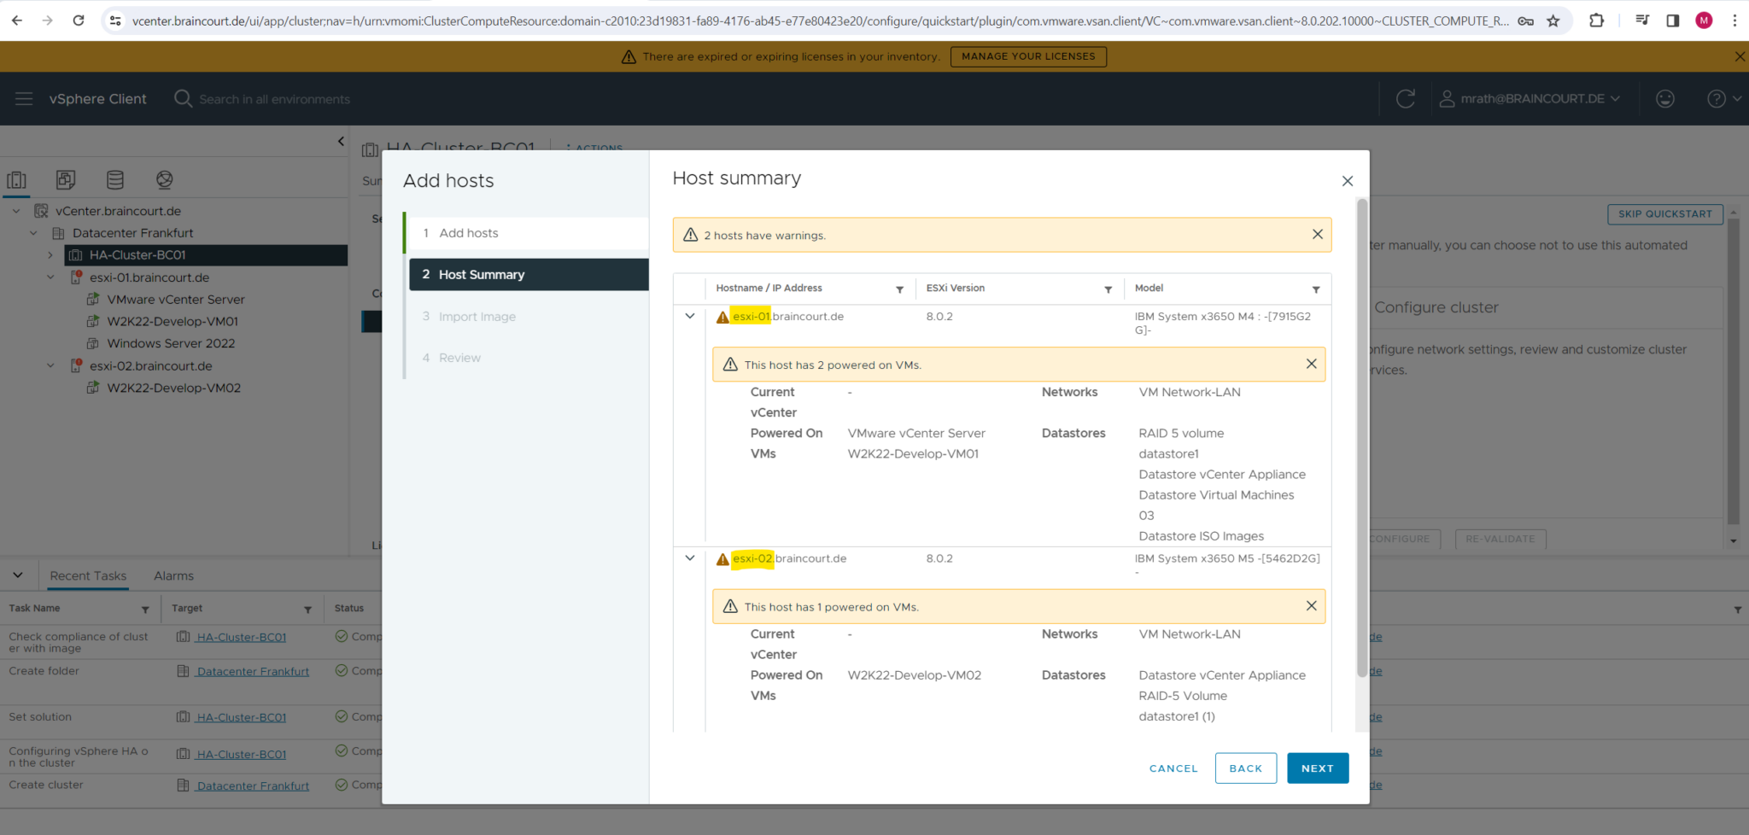Dismiss the powered on VMs warning for esxi-02
This screenshot has height=835, width=1749.
click(1311, 606)
